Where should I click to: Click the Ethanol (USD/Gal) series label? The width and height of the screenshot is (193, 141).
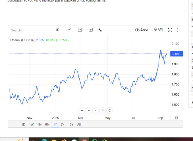tap(23, 40)
